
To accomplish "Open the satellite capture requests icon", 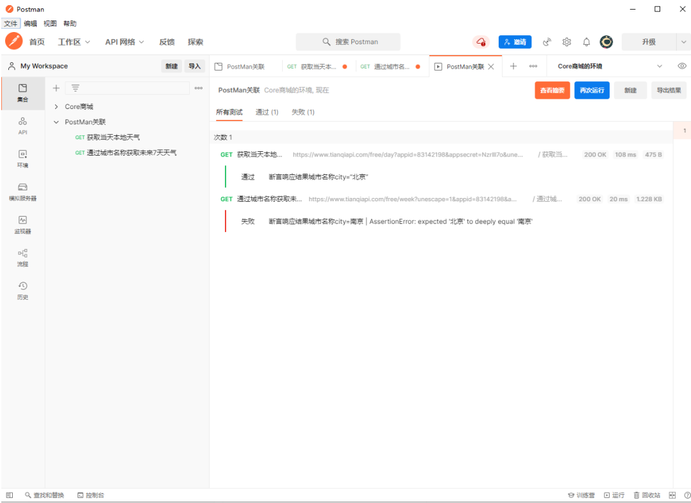I will tap(547, 42).
